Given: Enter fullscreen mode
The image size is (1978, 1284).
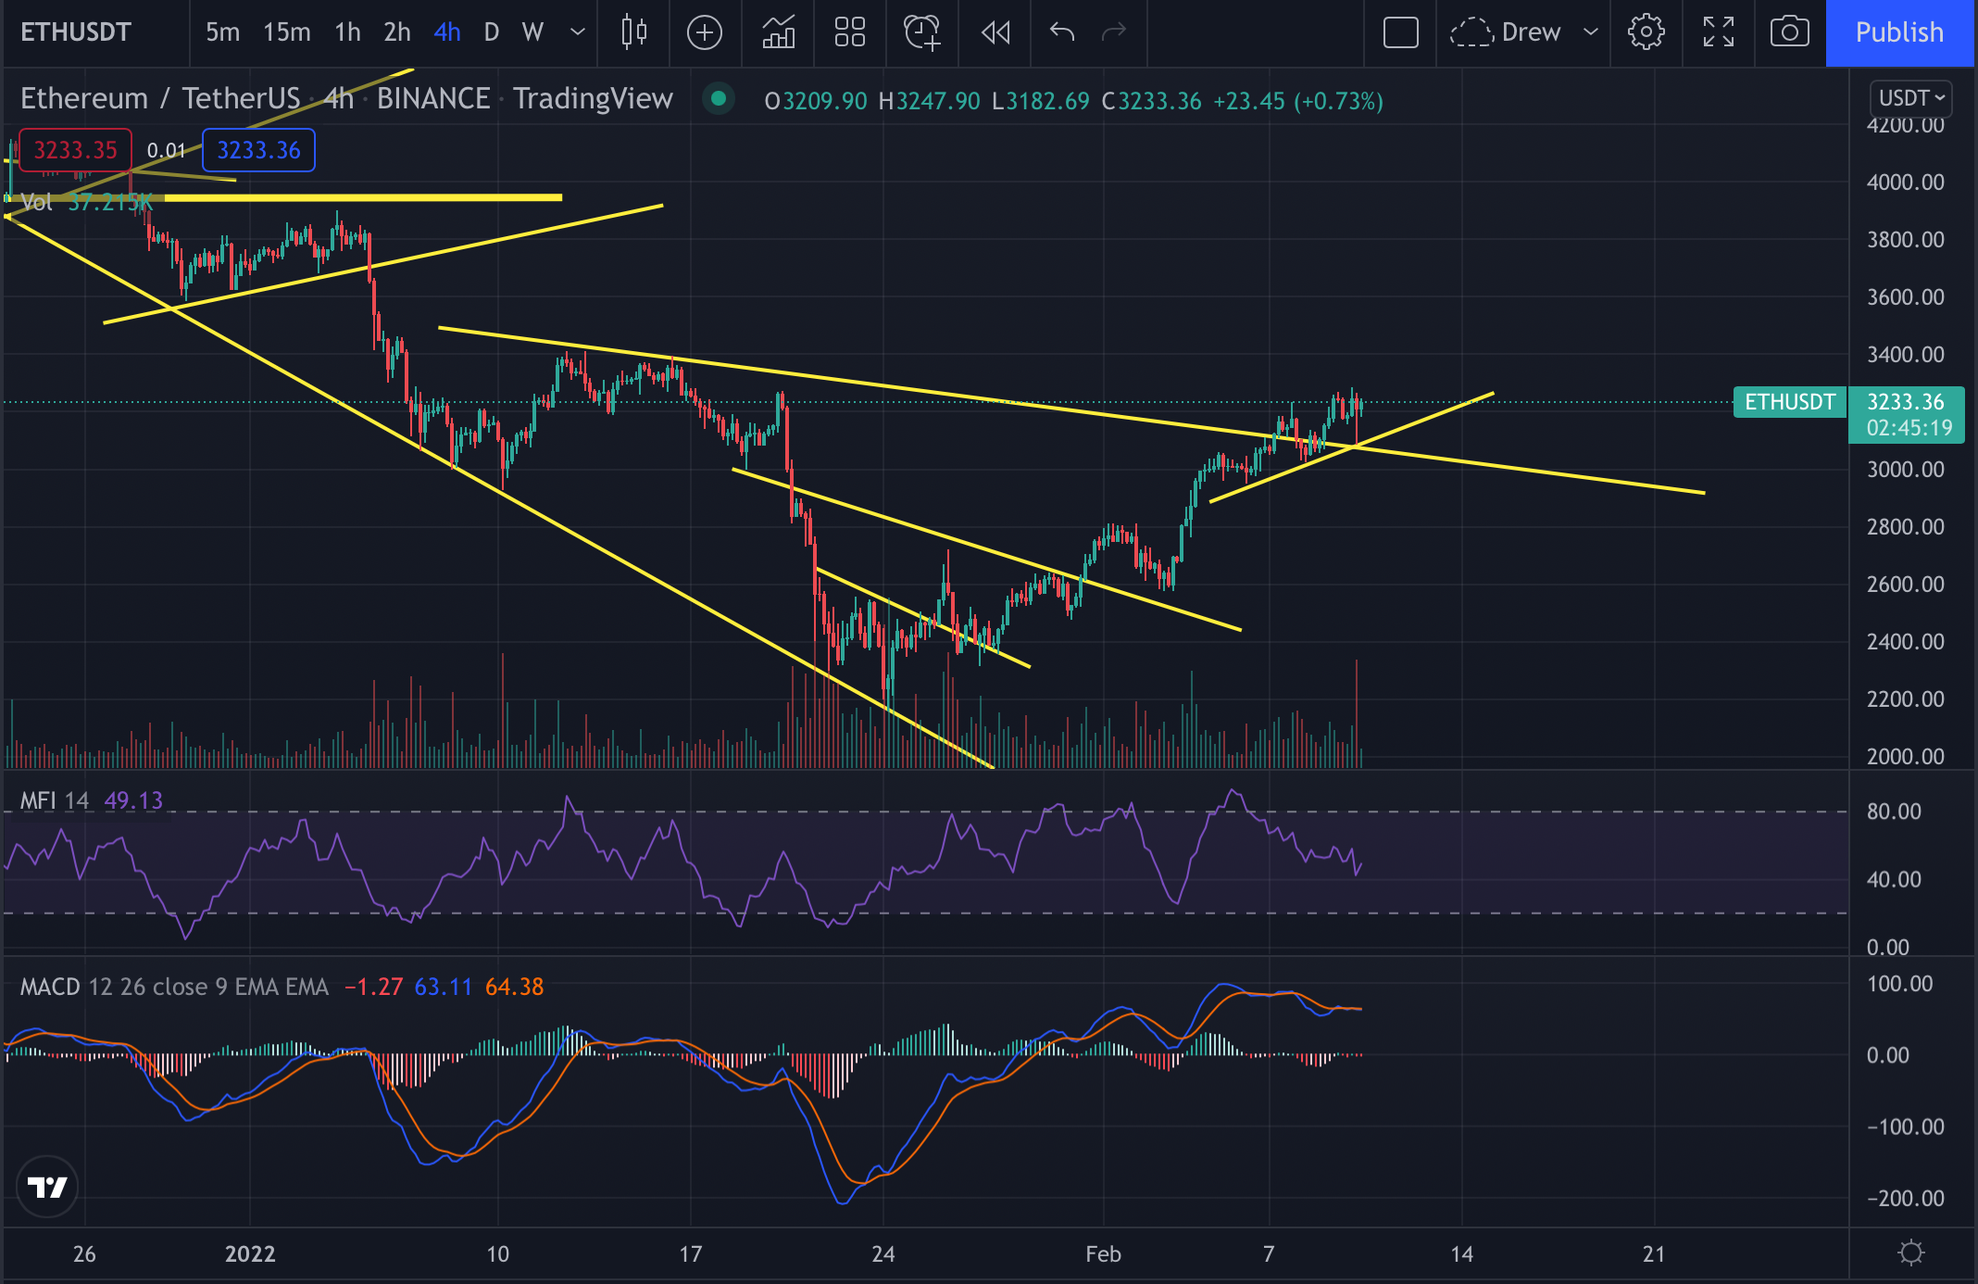Looking at the screenshot, I should (1718, 32).
